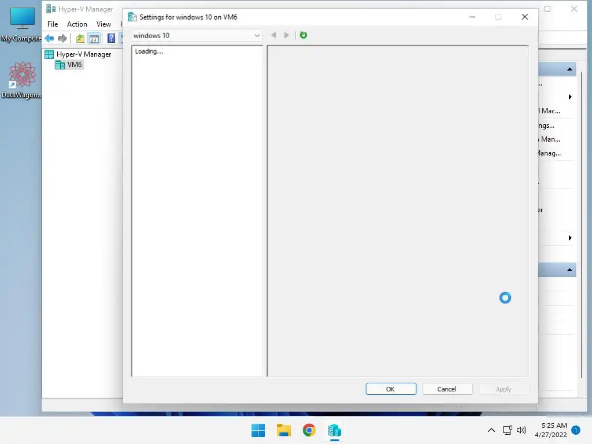Open the windows 10 VM selector dropdown
Viewport: 592px width, 444px height.
[x=197, y=35]
